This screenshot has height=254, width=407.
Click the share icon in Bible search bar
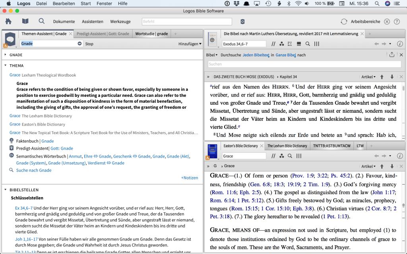coord(392,55)
